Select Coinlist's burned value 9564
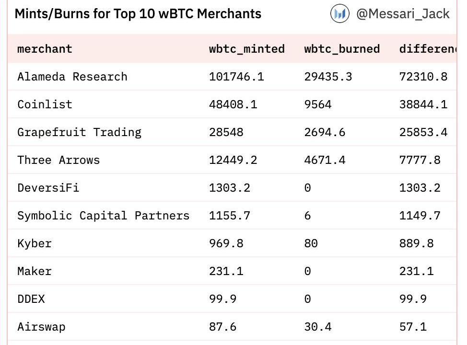This screenshot has height=345, width=467. click(317, 104)
